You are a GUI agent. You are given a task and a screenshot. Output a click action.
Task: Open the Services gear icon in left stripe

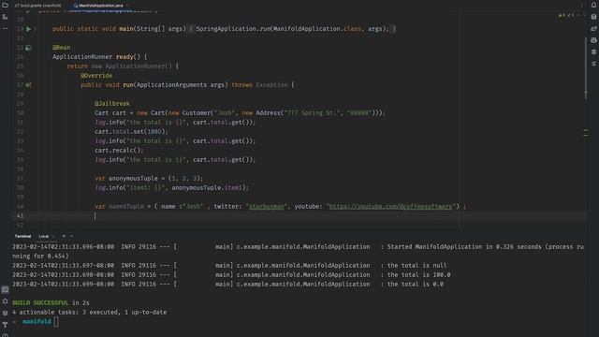(5, 301)
